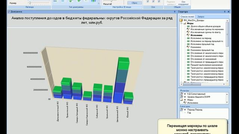239x134 pixels.
Task: Toggle the middle checkbox in the Оси group
Action: click(x=153, y=1)
